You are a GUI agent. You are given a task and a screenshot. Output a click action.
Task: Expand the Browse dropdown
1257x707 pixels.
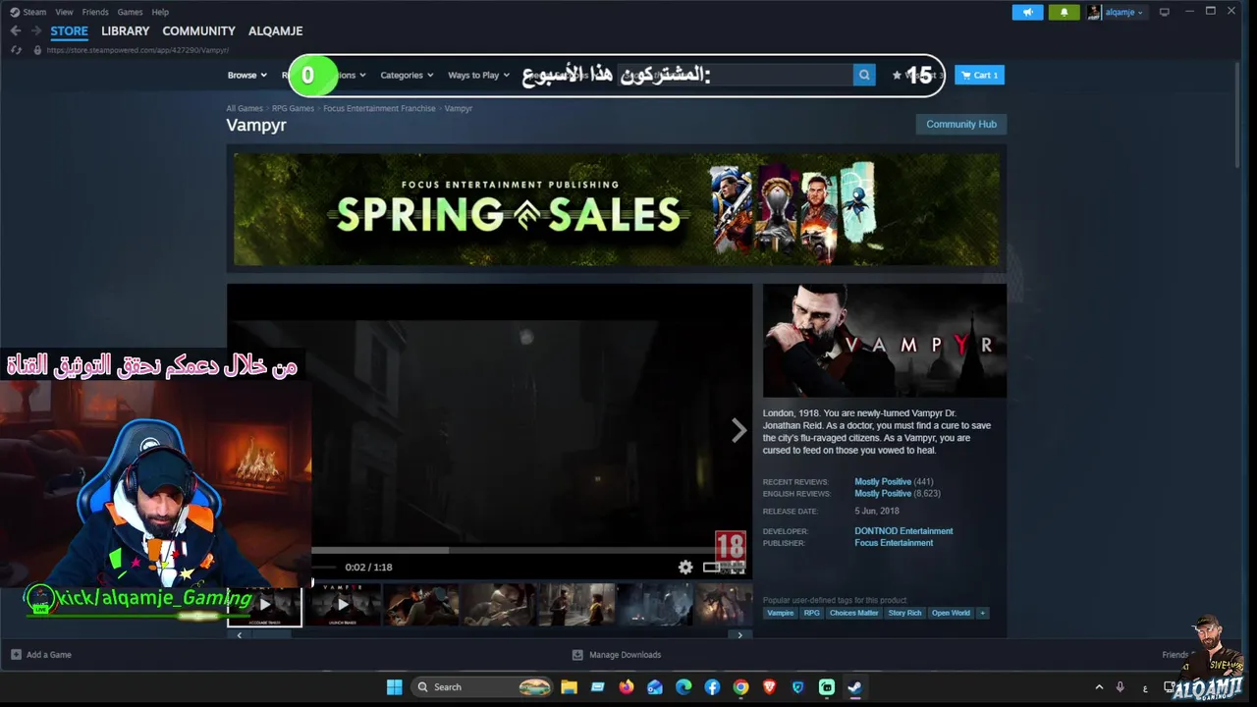246,75
